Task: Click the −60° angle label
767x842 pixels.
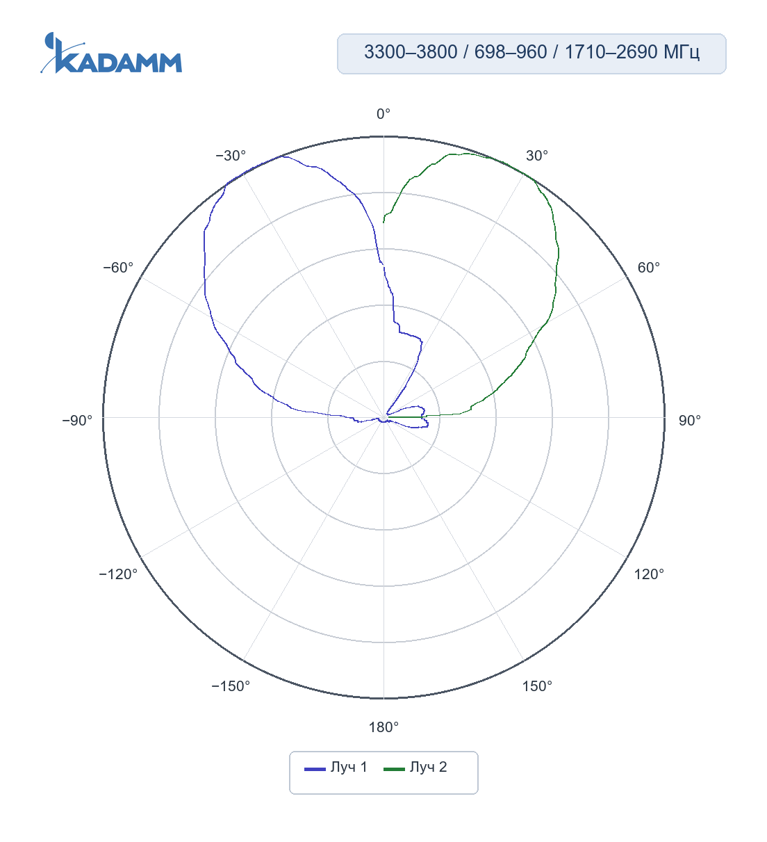Action: click(118, 268)
